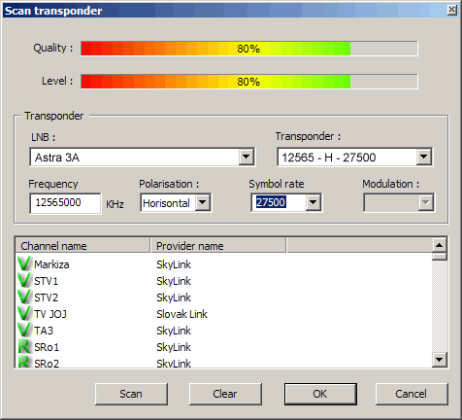This screenshot has width=462, height=420.
Task: Click into the Frequency input field
Action: (x=65, y=203)
